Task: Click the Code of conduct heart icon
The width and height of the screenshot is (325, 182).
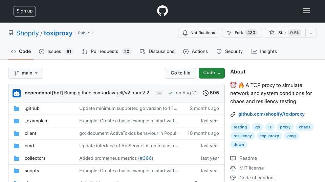Action: (233, 178)
